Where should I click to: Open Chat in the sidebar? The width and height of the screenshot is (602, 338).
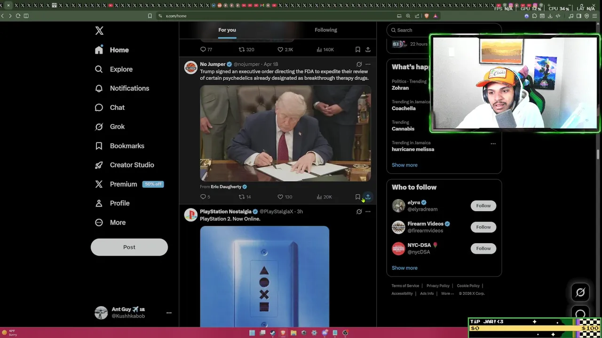110,108
